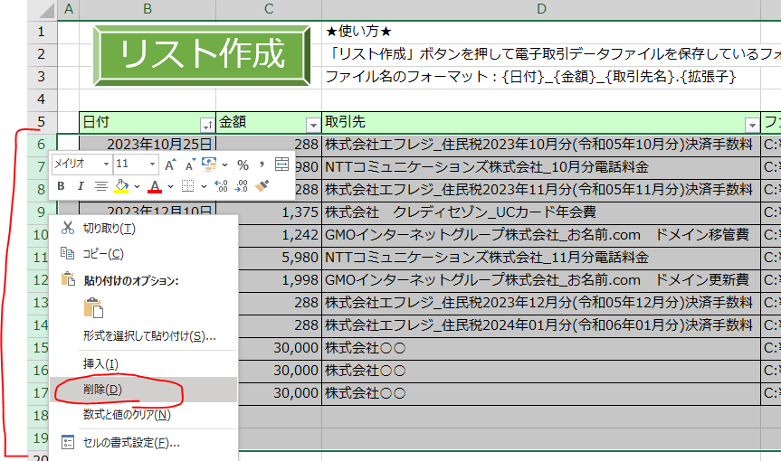Choose 形式を選択して貼り付け(S)... menu item
Viewport: 781px width, 461px height.
(x=144, y=335)
